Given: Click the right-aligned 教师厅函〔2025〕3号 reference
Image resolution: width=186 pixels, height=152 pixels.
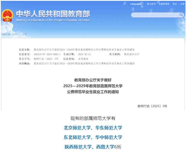Looking at the screenshot, I should [x=152, y=106].
